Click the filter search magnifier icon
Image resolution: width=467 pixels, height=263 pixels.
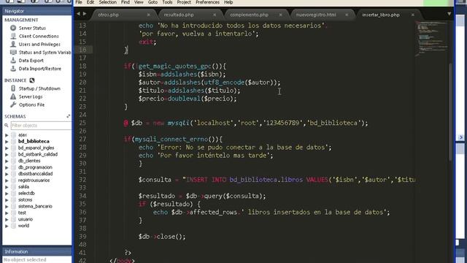coord(7,126)
